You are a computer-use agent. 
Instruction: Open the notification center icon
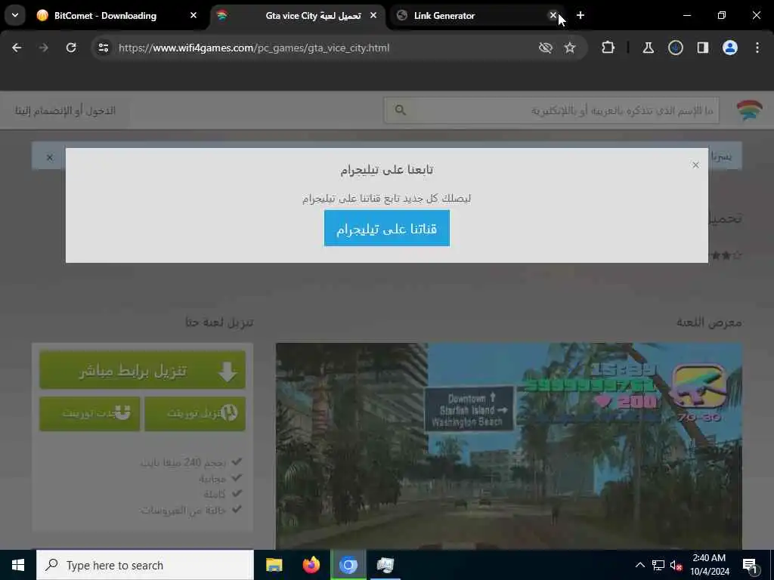coord(750,565)
